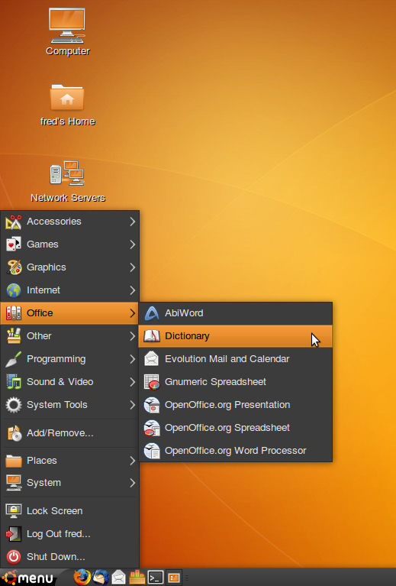
Task: Click the Ubuntu menu button on the panel
Action: click(27, 578)
